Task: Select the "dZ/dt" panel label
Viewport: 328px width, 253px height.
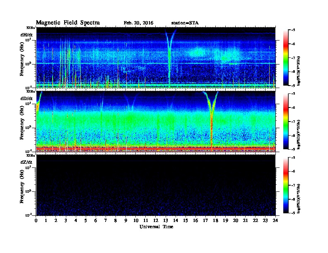Action: [x=27, y=162]
